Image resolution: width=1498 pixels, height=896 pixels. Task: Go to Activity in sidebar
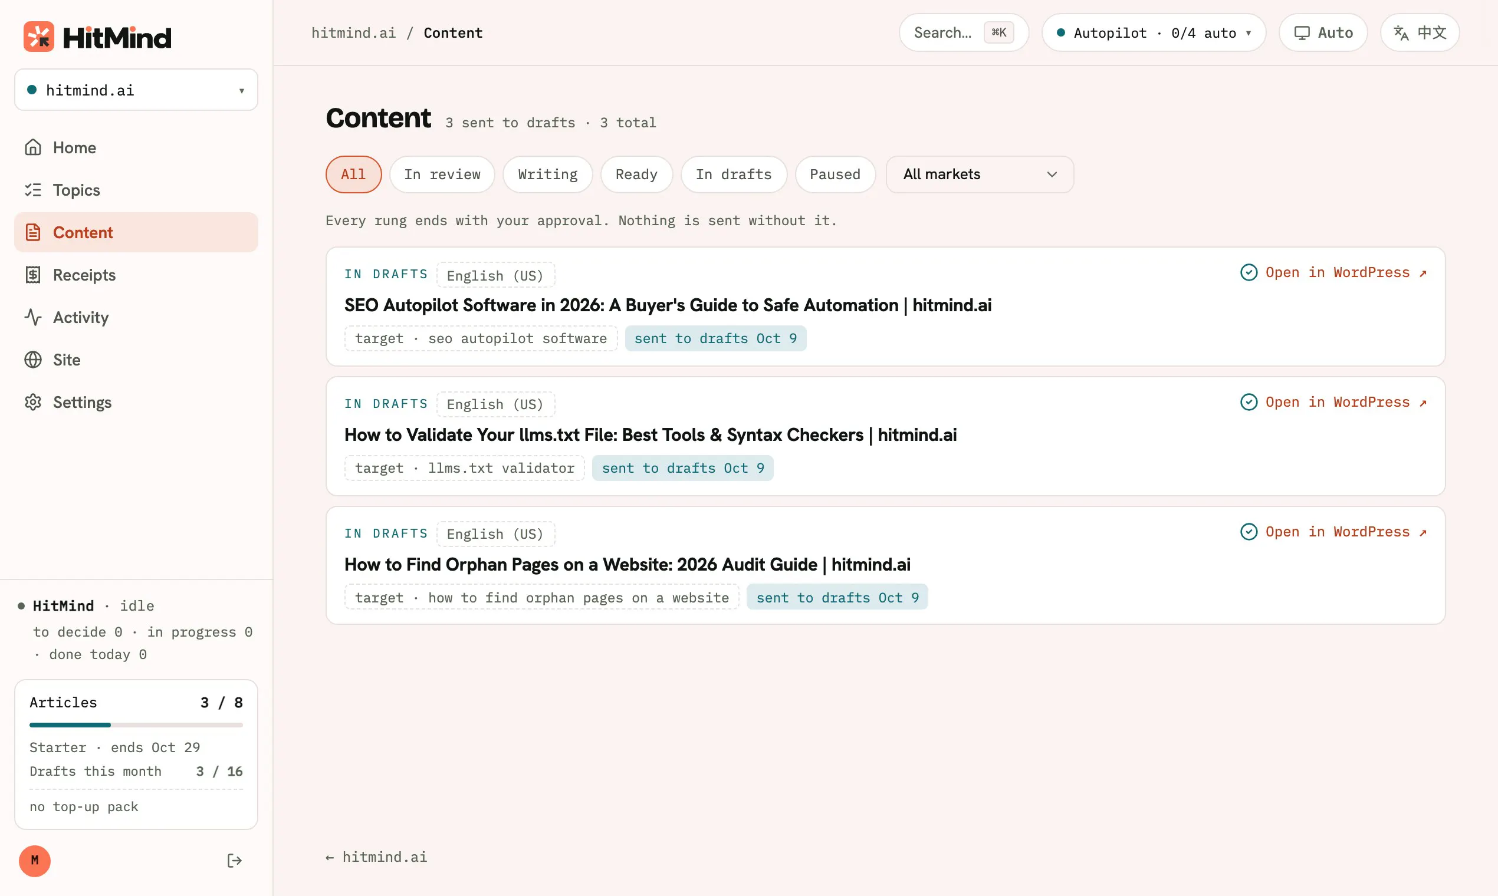tap(136, 318)
